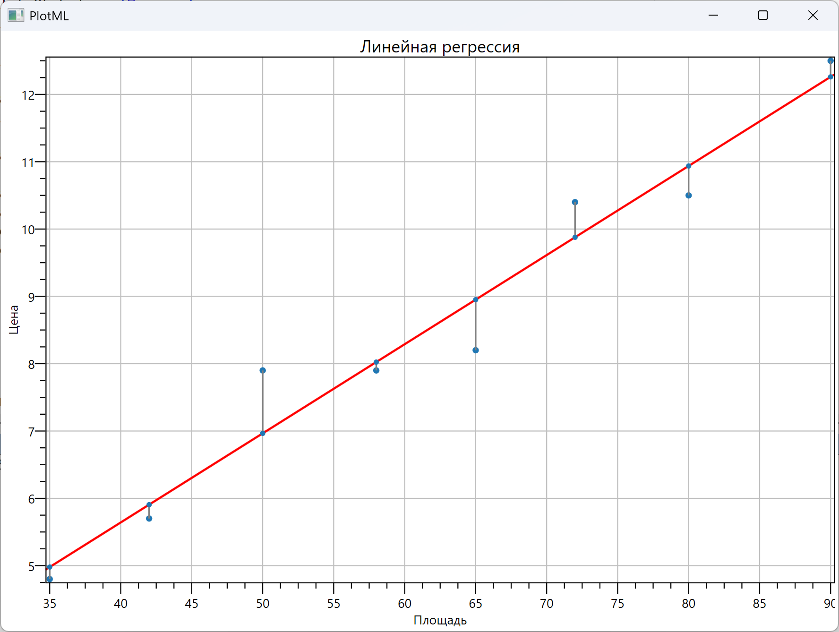Click the bottom-left data point at area 35

click(x=50, y=579)
